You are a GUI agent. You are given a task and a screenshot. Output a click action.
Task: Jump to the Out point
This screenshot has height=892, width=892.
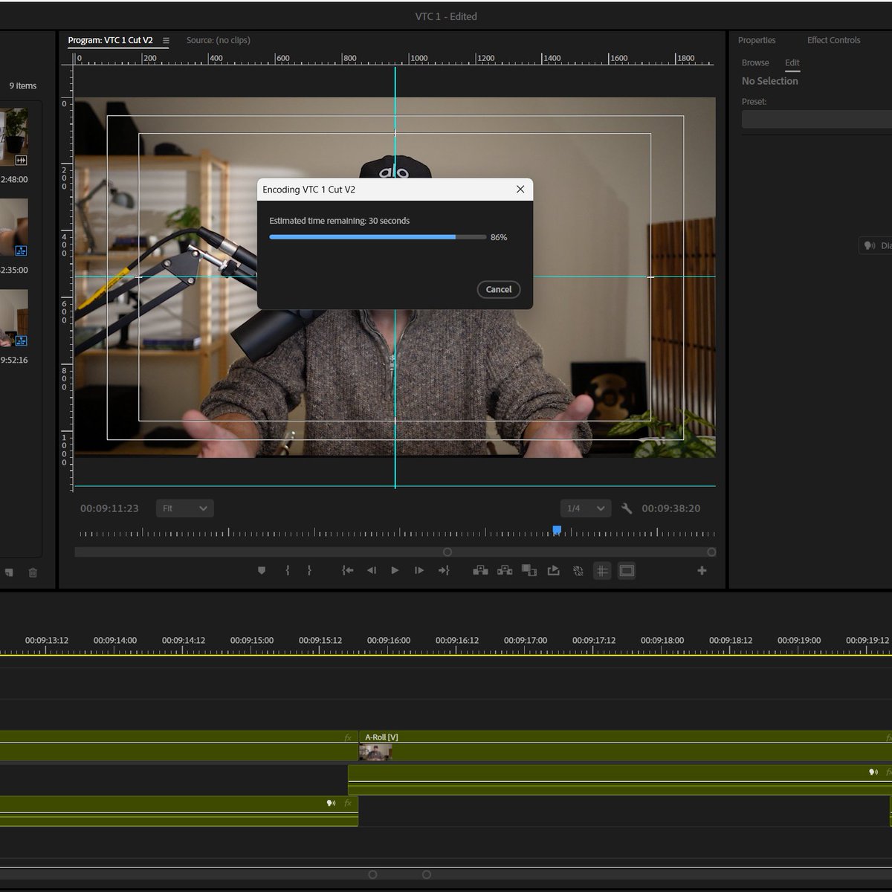point(444,571)
